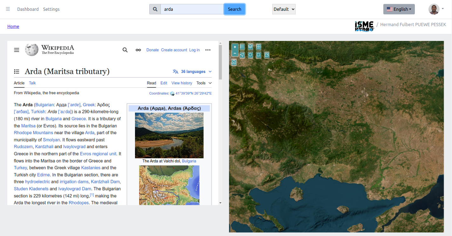Open the Edirne link

[44, 175]
